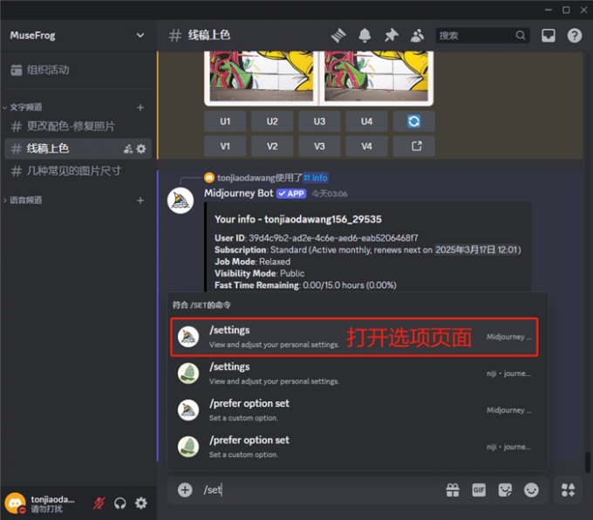Click the plus attach file button

(185, 490)
